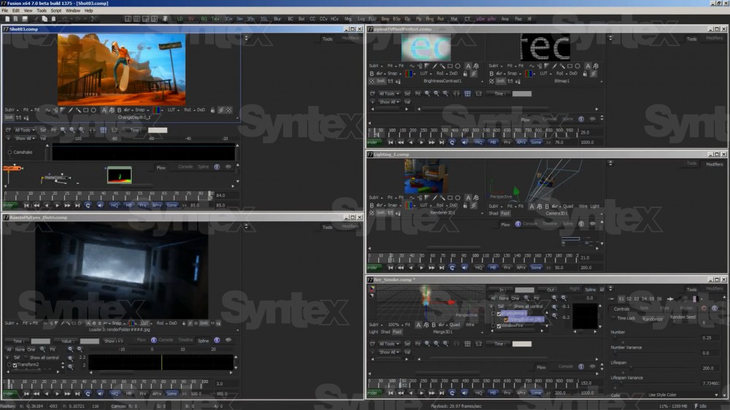Toggle the Transform2 checkbox in spline editor
This screenshot has height=410, width=730.
pyautogui.click(x=15, y=365)
